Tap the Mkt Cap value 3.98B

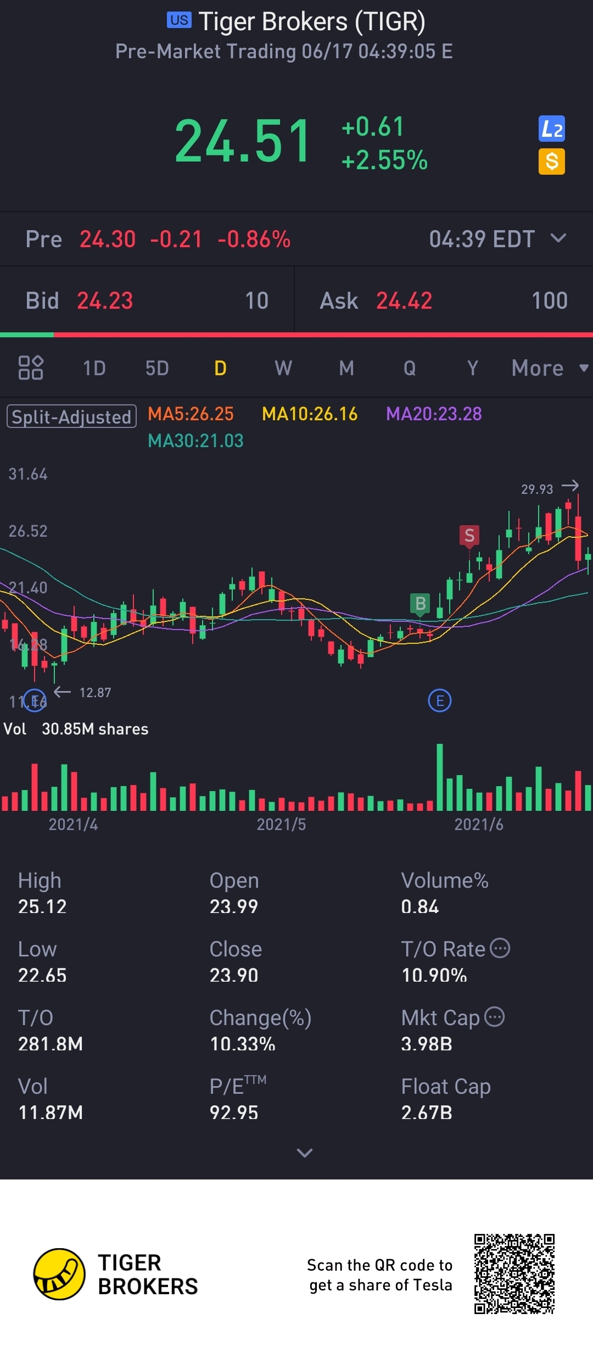(x=427, y=1044)
